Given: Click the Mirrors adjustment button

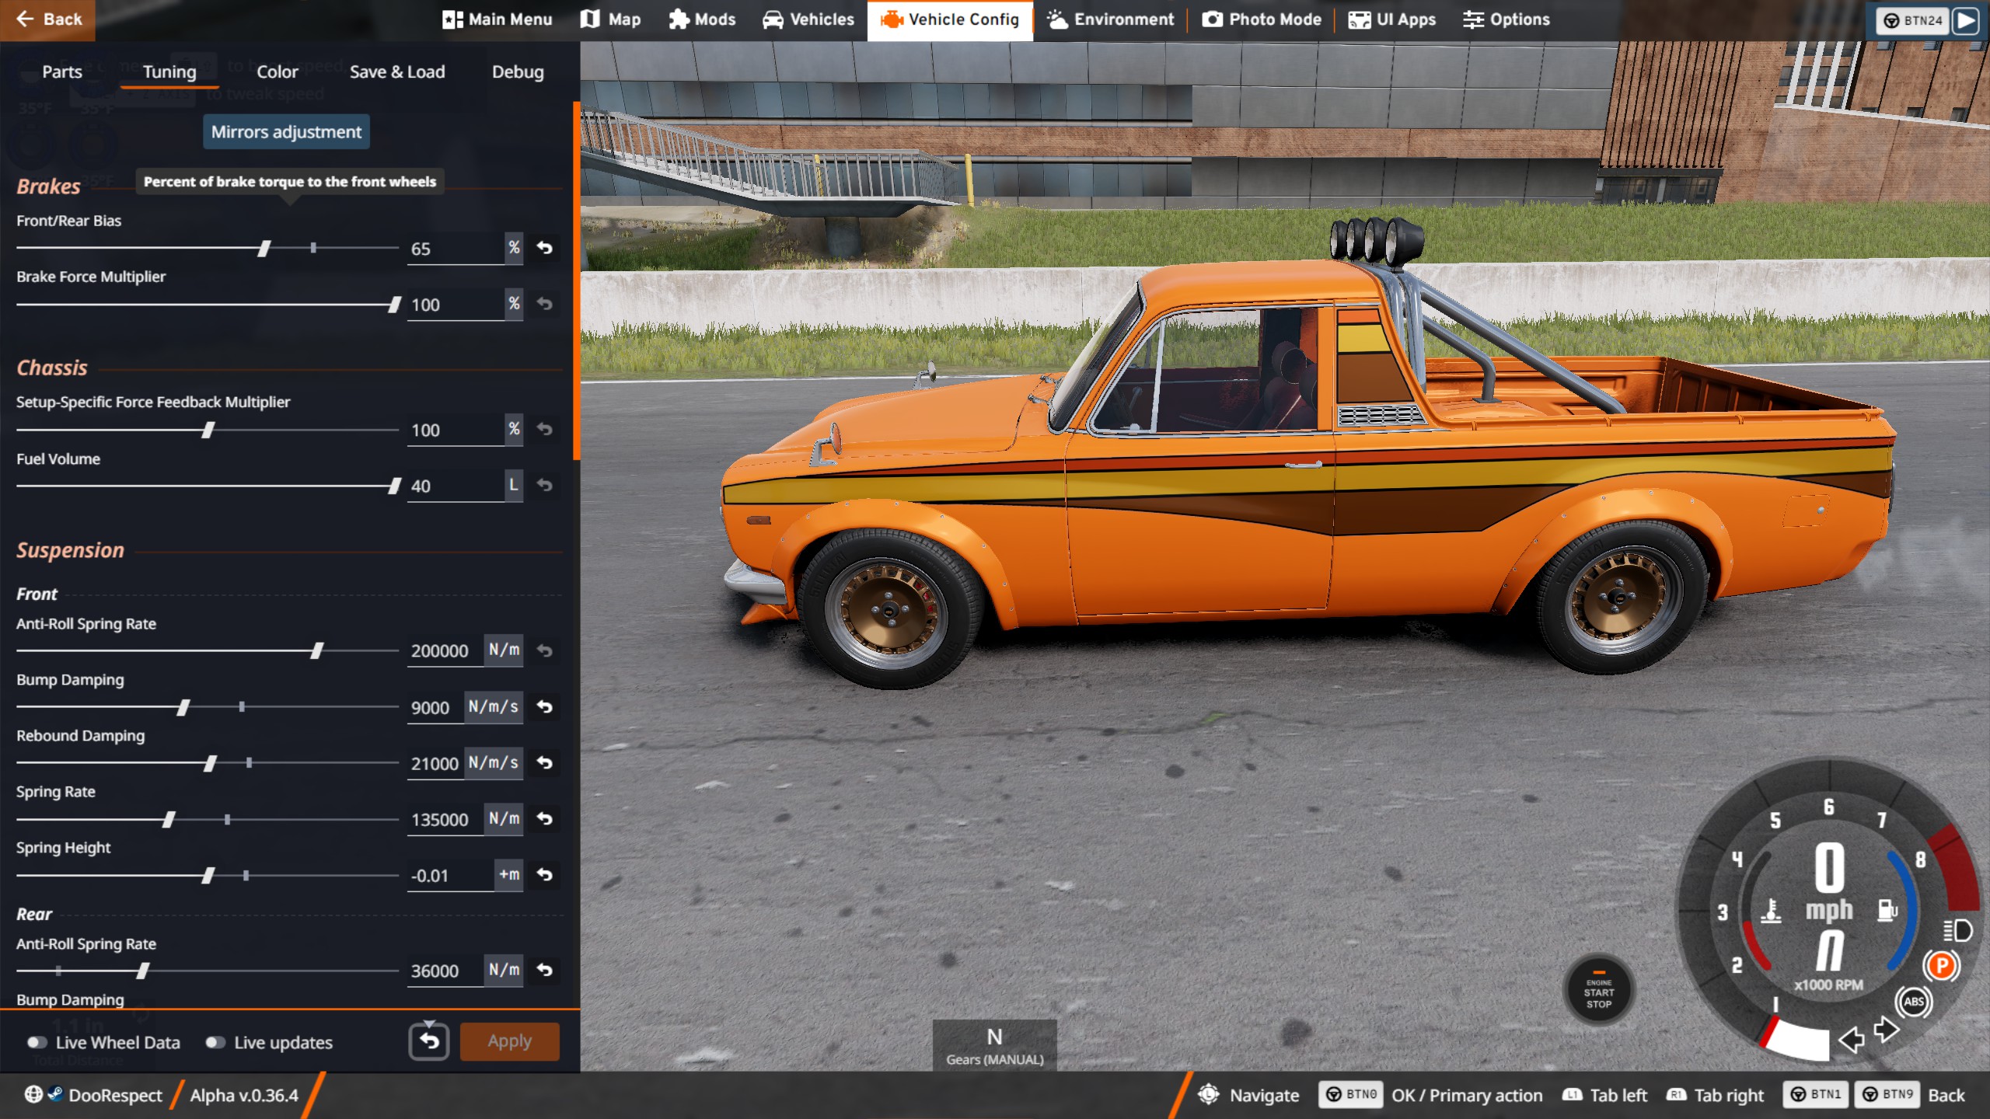Looking at the screenshot, I should 286,132.
